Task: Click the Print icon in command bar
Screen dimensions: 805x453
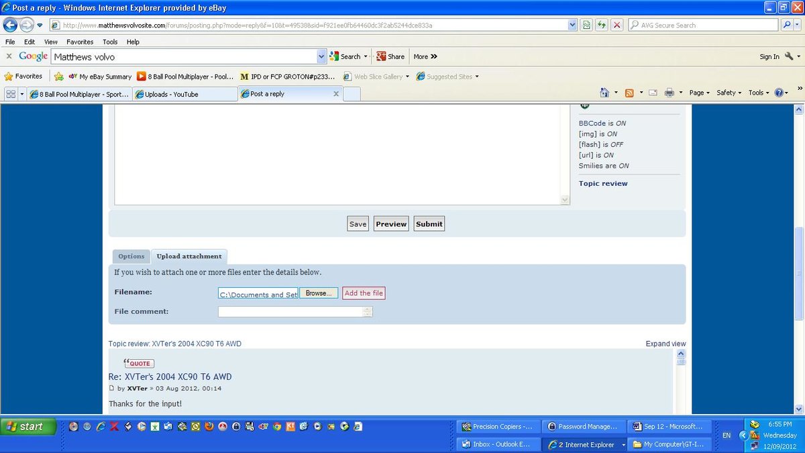Action: [669, 93]
